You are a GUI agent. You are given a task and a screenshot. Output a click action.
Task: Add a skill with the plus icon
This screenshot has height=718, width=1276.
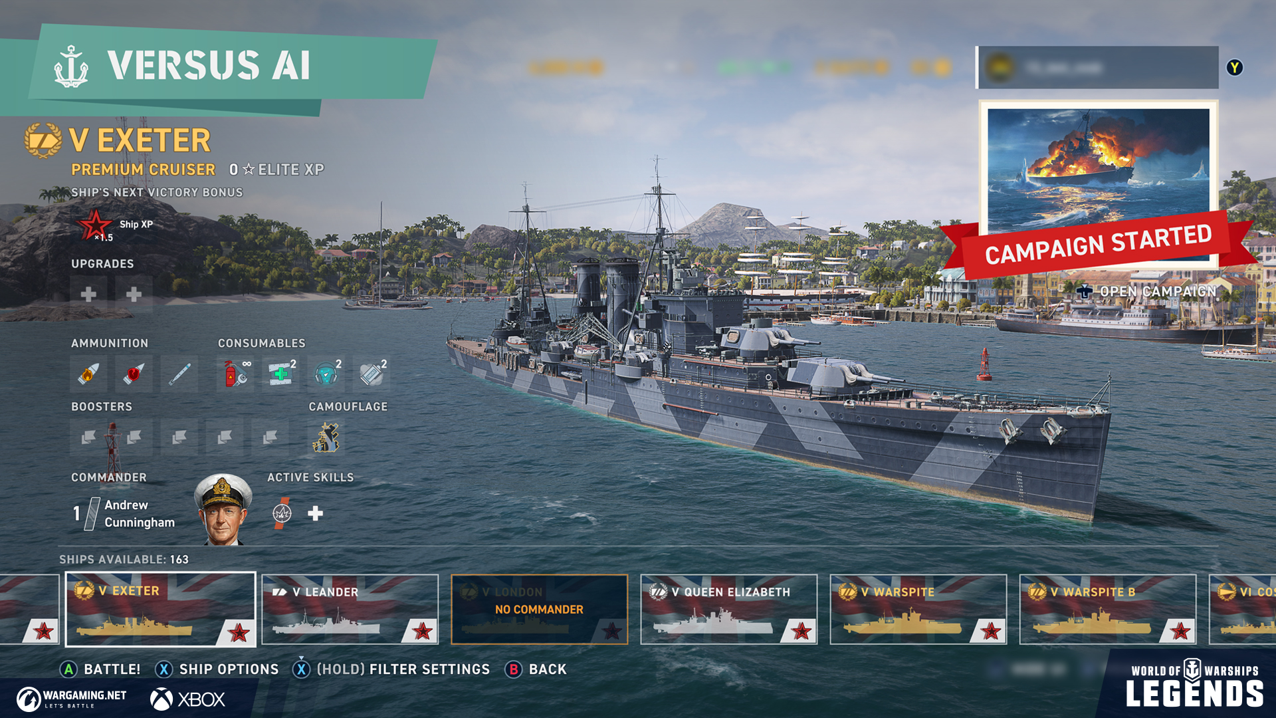[316, 513]
